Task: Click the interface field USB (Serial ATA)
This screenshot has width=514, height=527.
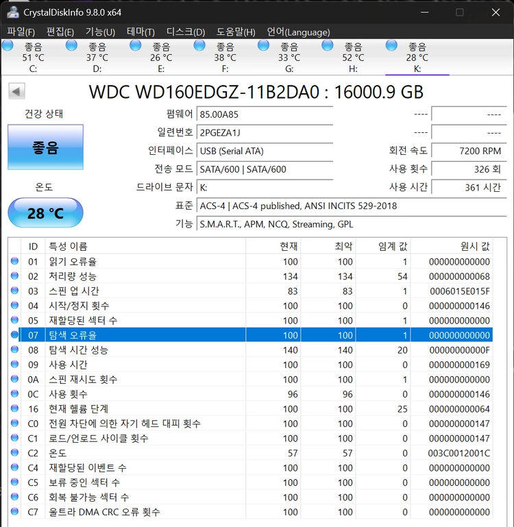Action: pyautogui.click(x=265, y=151)
